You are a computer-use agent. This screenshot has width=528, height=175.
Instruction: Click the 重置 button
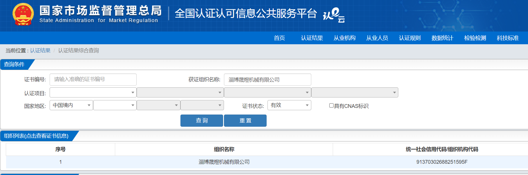tap(245, 121)
